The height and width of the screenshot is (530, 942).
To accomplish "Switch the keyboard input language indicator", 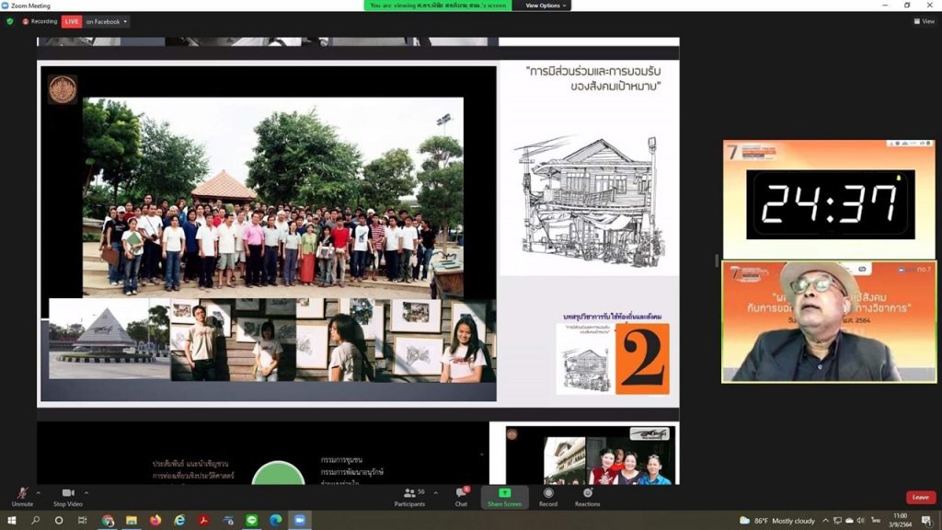I will [876, 521].
